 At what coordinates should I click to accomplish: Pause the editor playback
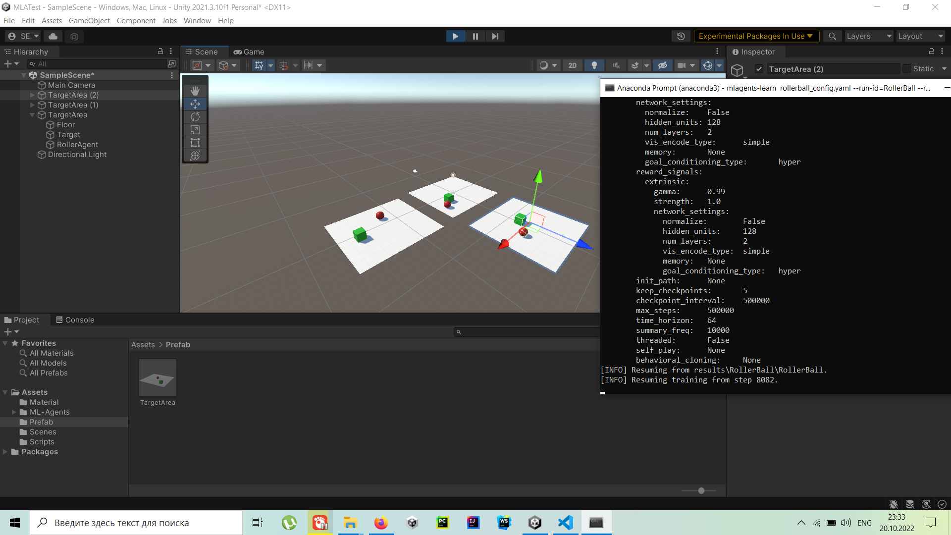tap(475, 36)
